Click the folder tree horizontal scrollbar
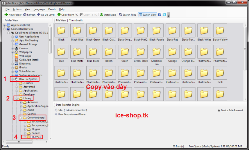Screen dimensions: 249x150 pyautogui.click(x=19, y=142)
